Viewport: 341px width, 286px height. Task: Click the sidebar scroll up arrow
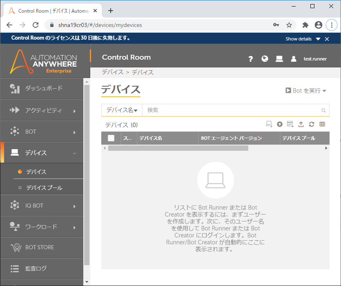(x=87, y=82)
